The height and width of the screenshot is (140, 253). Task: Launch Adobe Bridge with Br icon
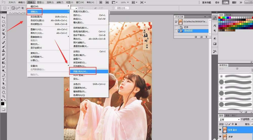pos(101,2)
